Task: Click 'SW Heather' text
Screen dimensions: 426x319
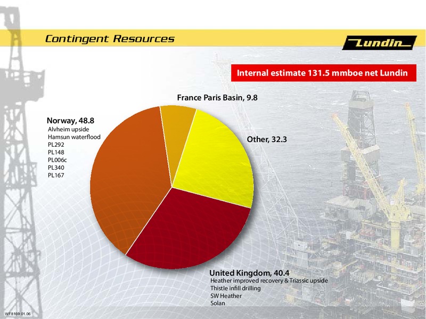Action: click(x=226, y=296)
